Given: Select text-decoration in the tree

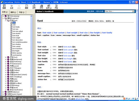Looking at the screenshot, I should tap(17, 40).
